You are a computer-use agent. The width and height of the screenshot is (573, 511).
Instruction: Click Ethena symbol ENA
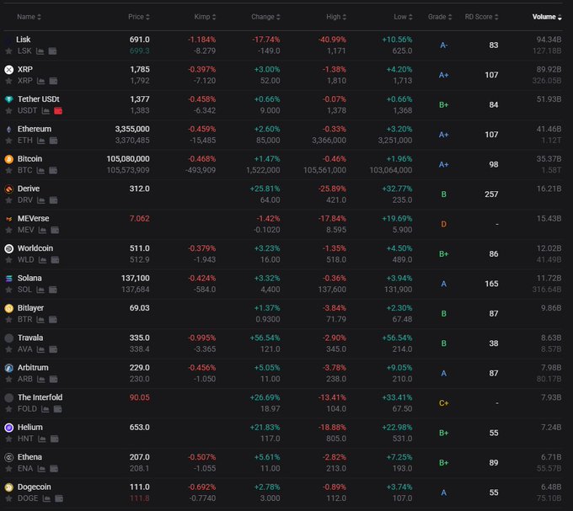[25, 469]
